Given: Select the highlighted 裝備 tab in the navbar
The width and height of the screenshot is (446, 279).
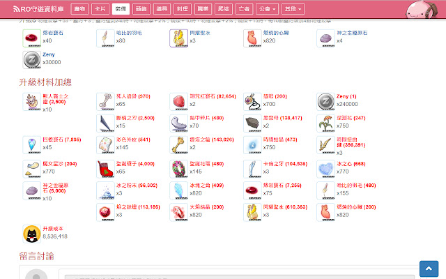Looking at the screenshot, I should (x=121, y=9).
